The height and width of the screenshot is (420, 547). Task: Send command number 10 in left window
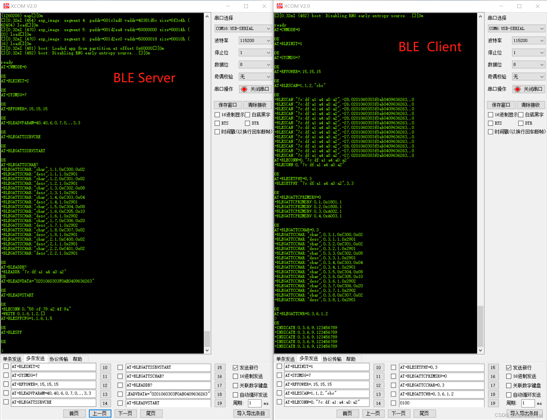pyautogui.click(x=105, y=368)
